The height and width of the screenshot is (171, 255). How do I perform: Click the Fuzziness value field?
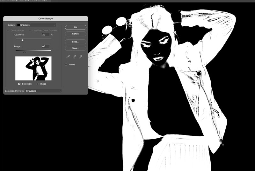46,35
